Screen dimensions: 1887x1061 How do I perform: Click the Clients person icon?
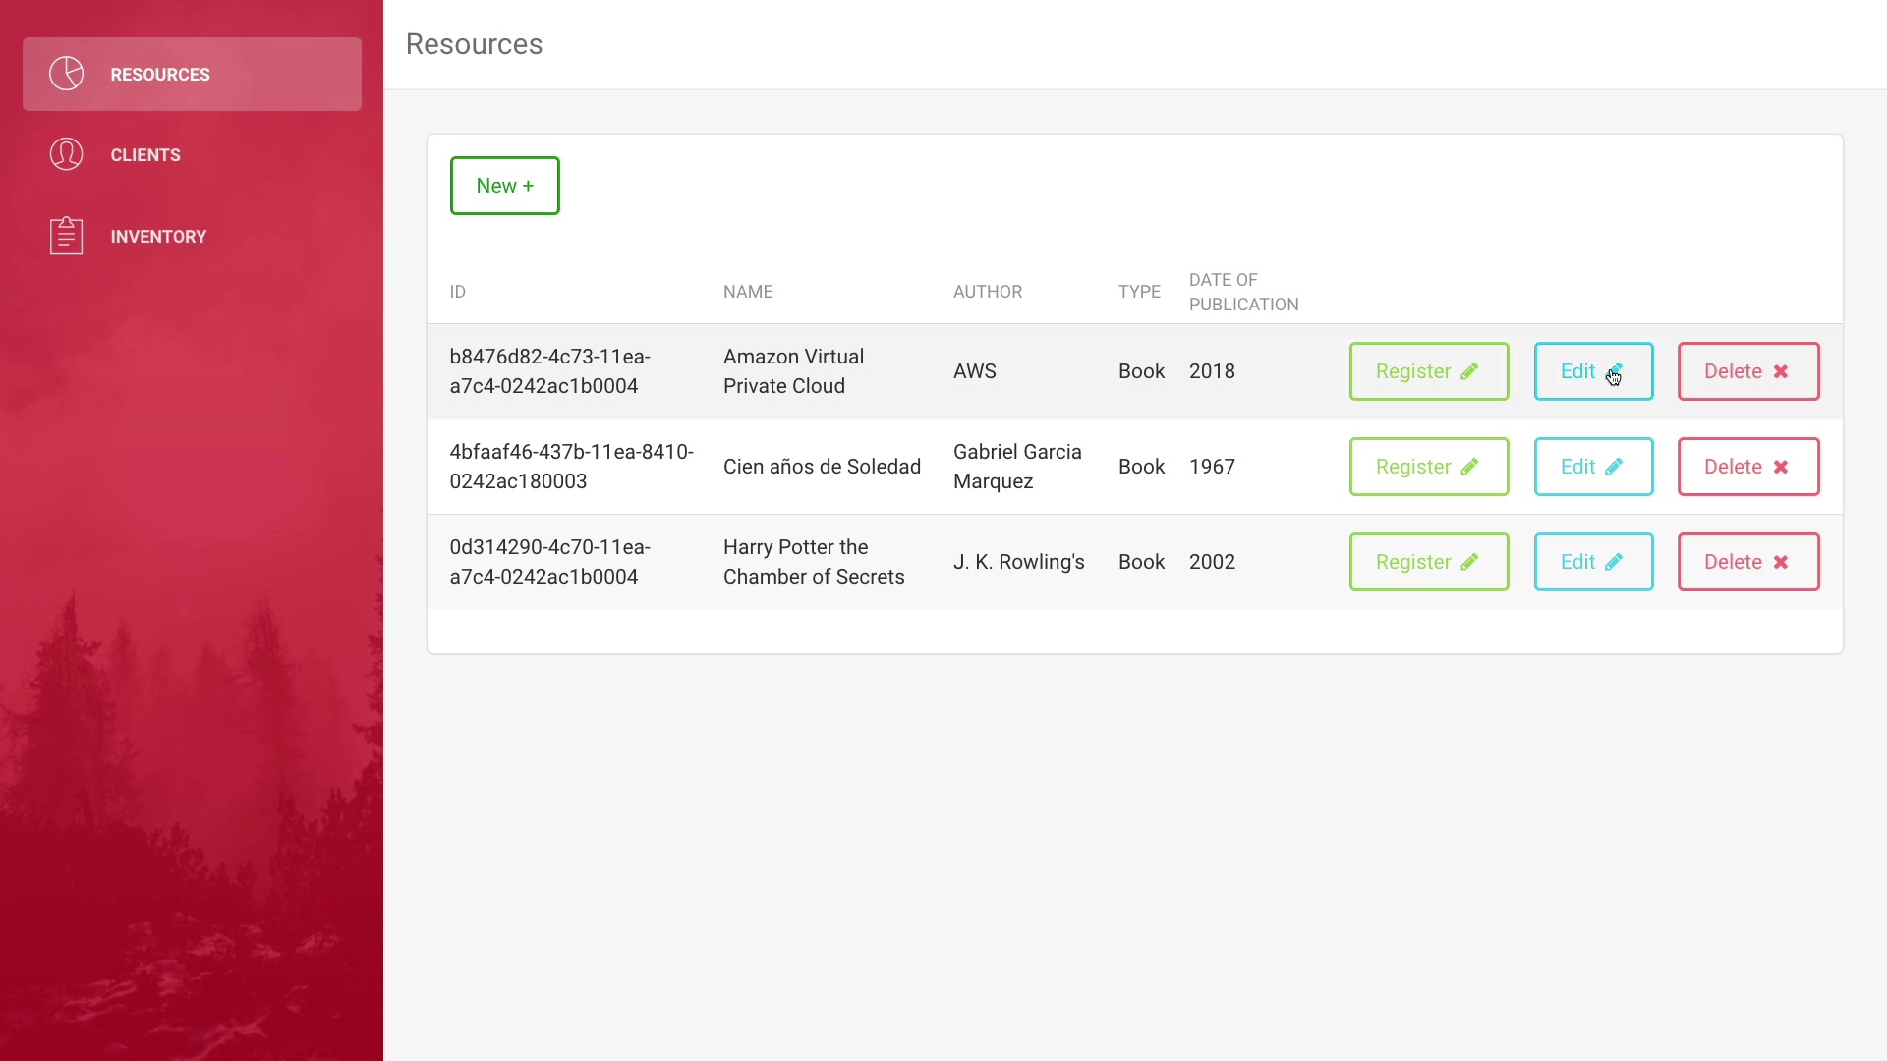pos(67,154)
